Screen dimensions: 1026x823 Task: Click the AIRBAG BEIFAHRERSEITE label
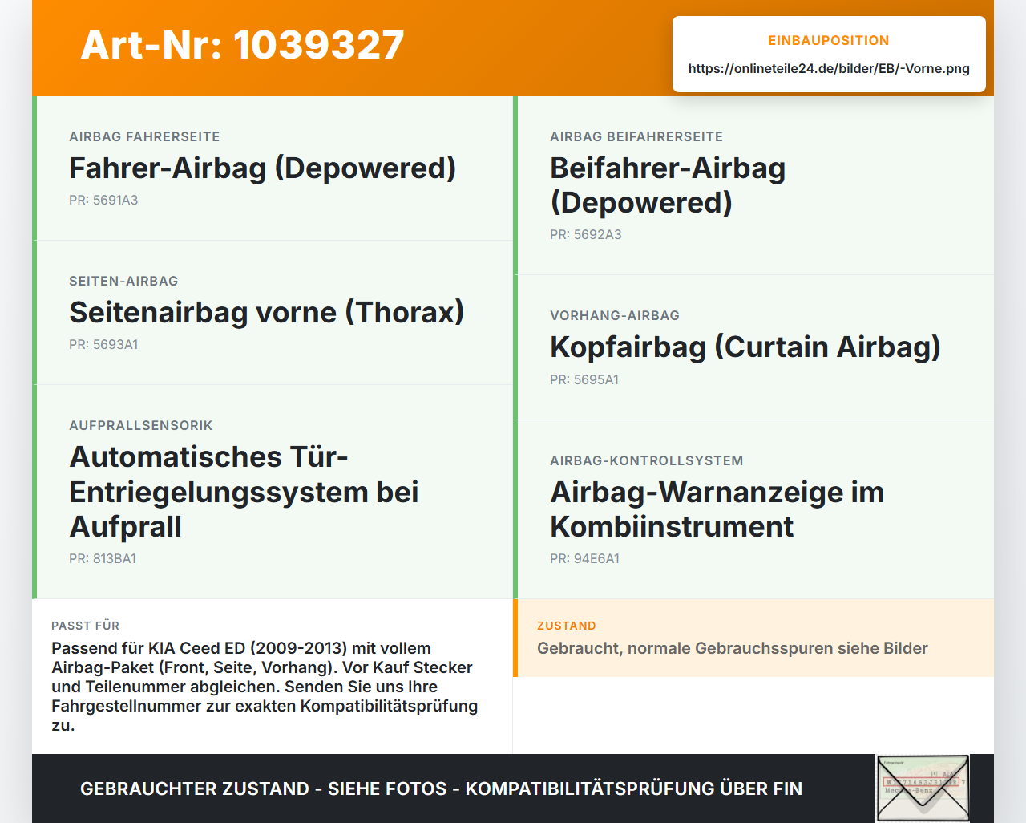(636, 136)
